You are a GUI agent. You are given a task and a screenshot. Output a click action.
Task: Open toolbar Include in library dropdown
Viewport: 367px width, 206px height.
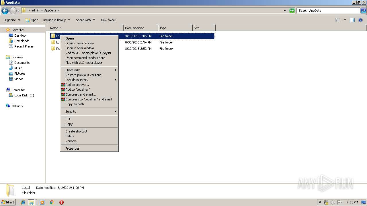(x=56, y=20)
